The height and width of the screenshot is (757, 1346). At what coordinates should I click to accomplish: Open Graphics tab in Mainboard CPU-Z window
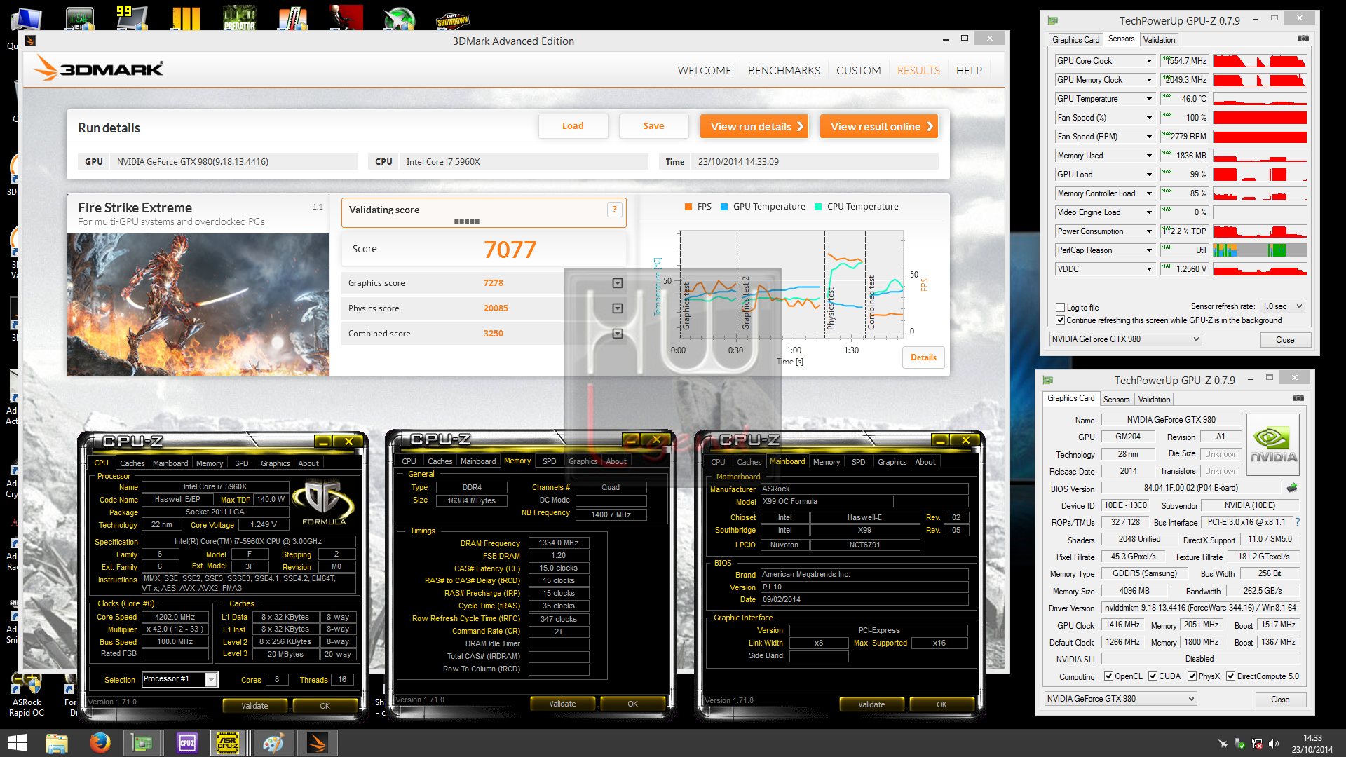(892, 462)
